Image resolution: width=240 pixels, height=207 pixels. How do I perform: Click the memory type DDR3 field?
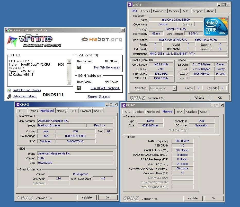click(x=151, y=121)
